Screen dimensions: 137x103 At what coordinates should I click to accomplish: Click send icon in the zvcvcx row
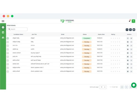(128, 46)
